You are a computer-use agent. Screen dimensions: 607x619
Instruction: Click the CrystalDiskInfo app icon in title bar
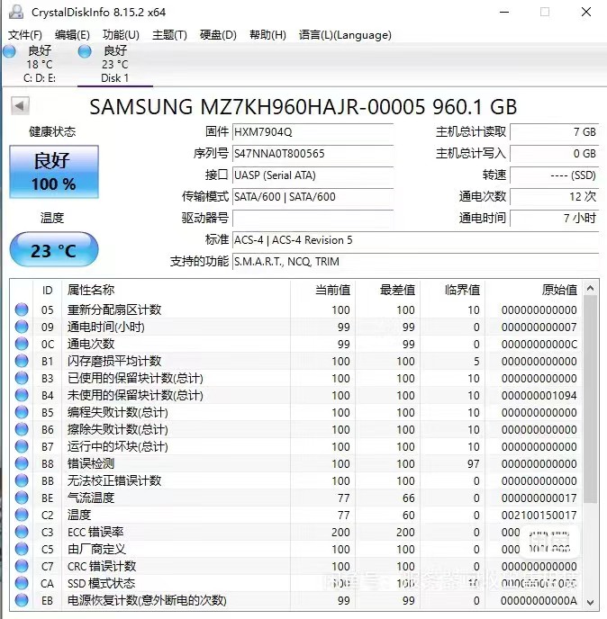click(16, 12)
